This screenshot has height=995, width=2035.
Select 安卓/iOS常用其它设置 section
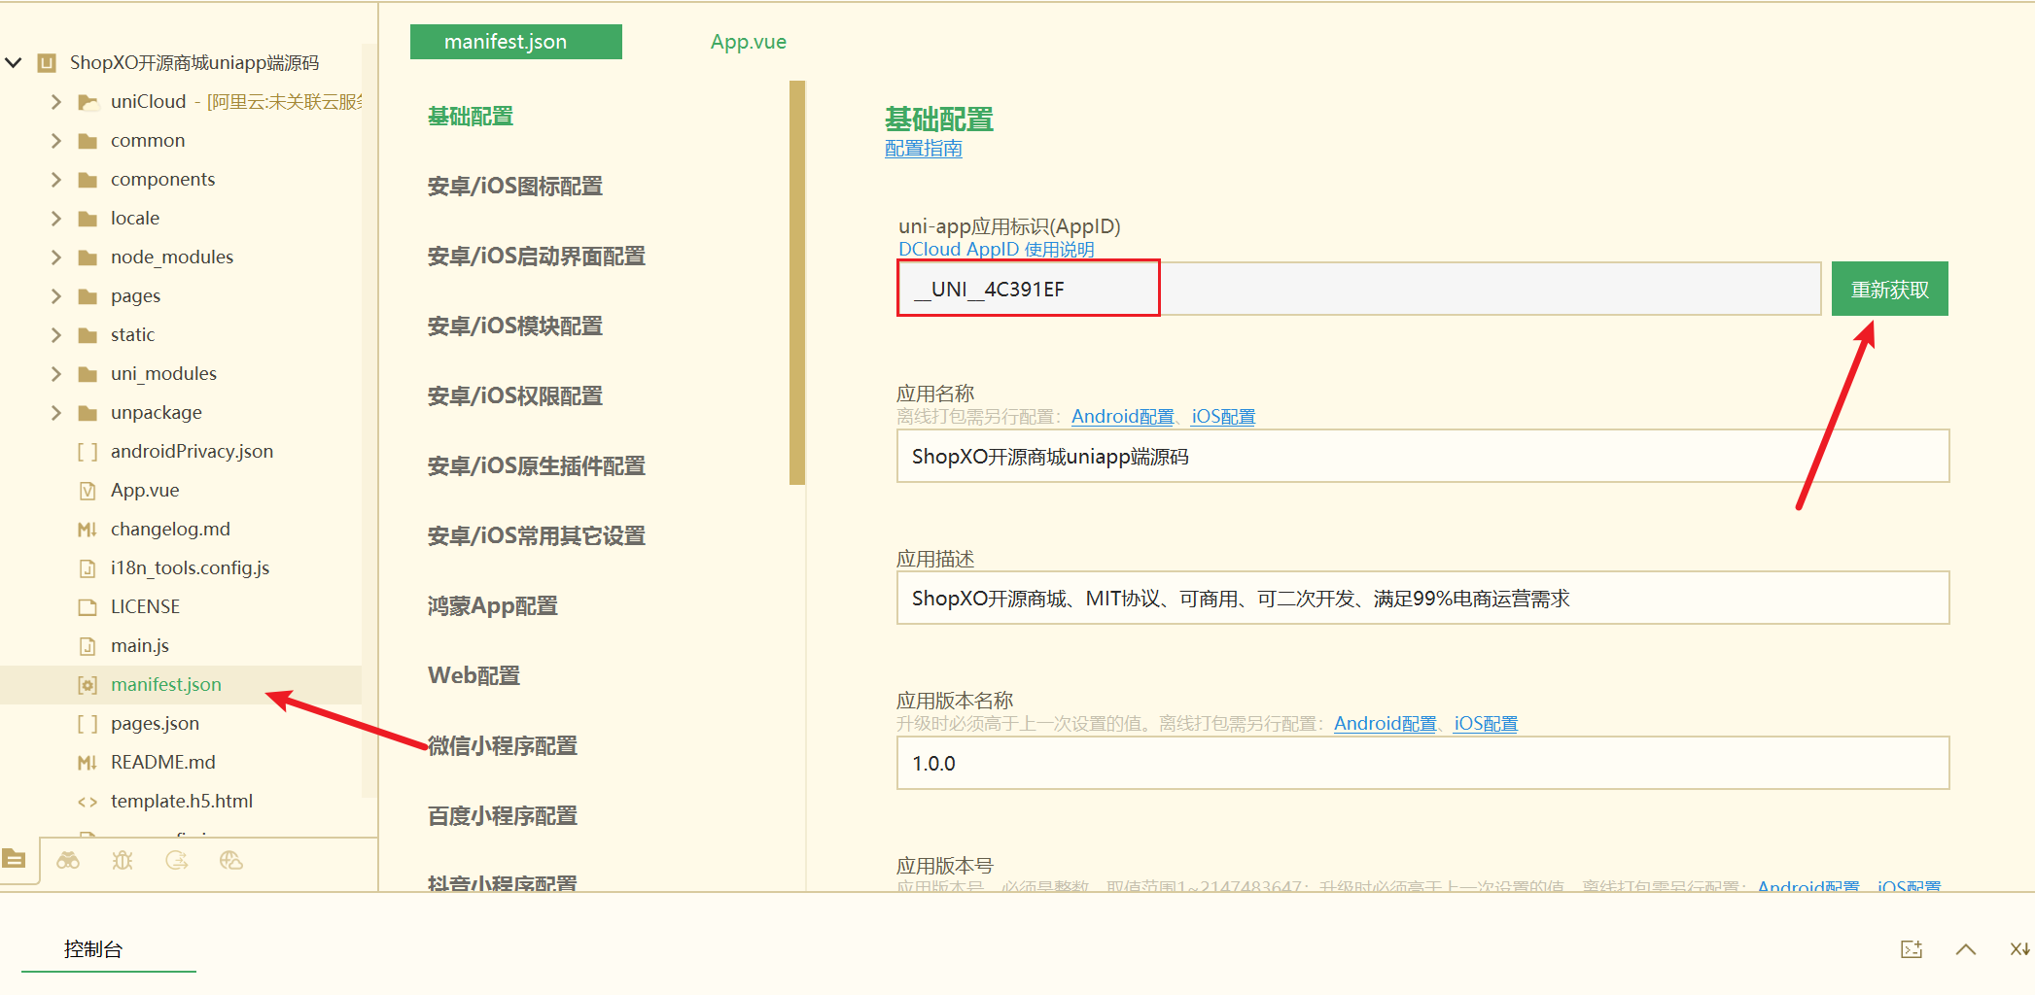coord(537,536)
